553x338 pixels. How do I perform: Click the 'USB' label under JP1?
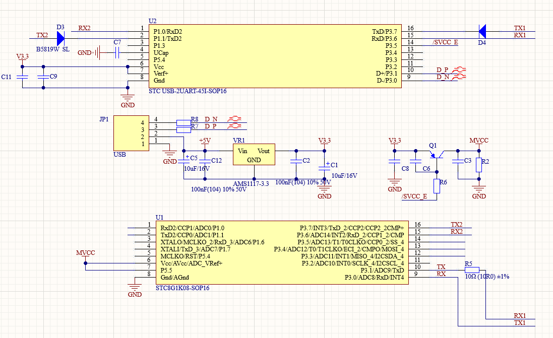point(119,154)
